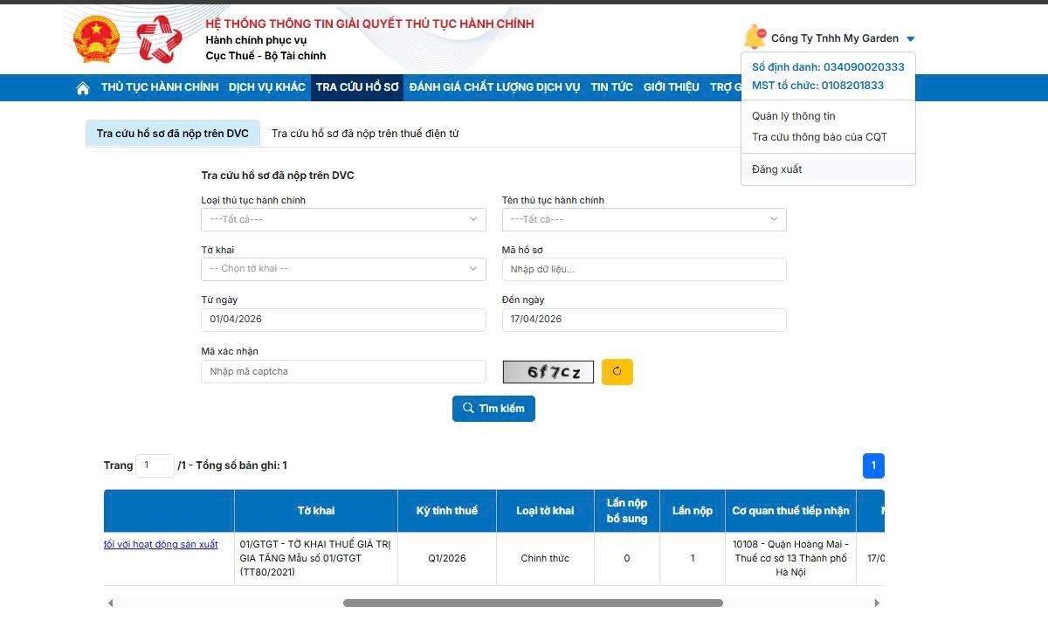The height and width of the screenshot is (641, 1048).
Task: Click the red star tax logo
Action: pyautogui.click(x=159, y=39)
